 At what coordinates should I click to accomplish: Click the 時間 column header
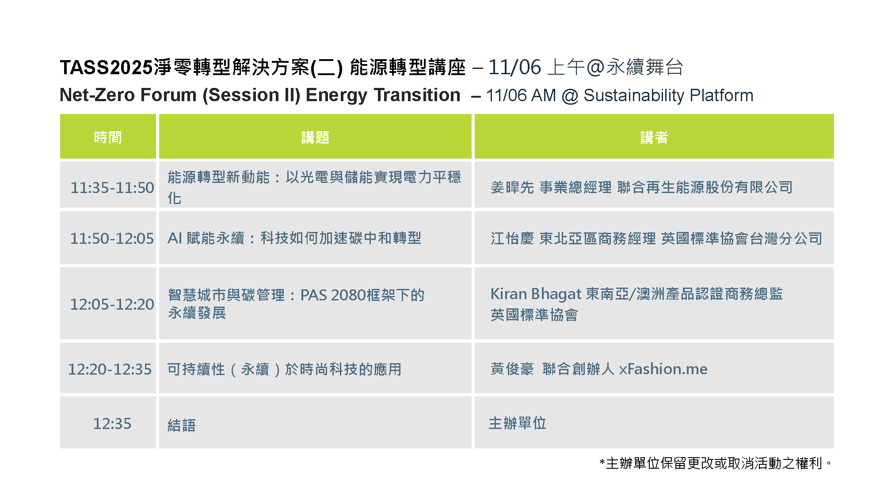coord(108,137)
